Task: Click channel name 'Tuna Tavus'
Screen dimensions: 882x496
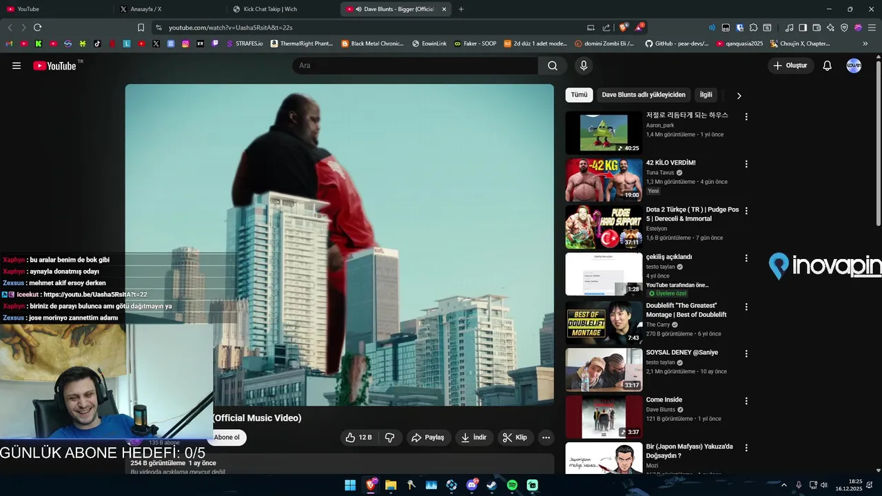Action: [x=660, y=172]
